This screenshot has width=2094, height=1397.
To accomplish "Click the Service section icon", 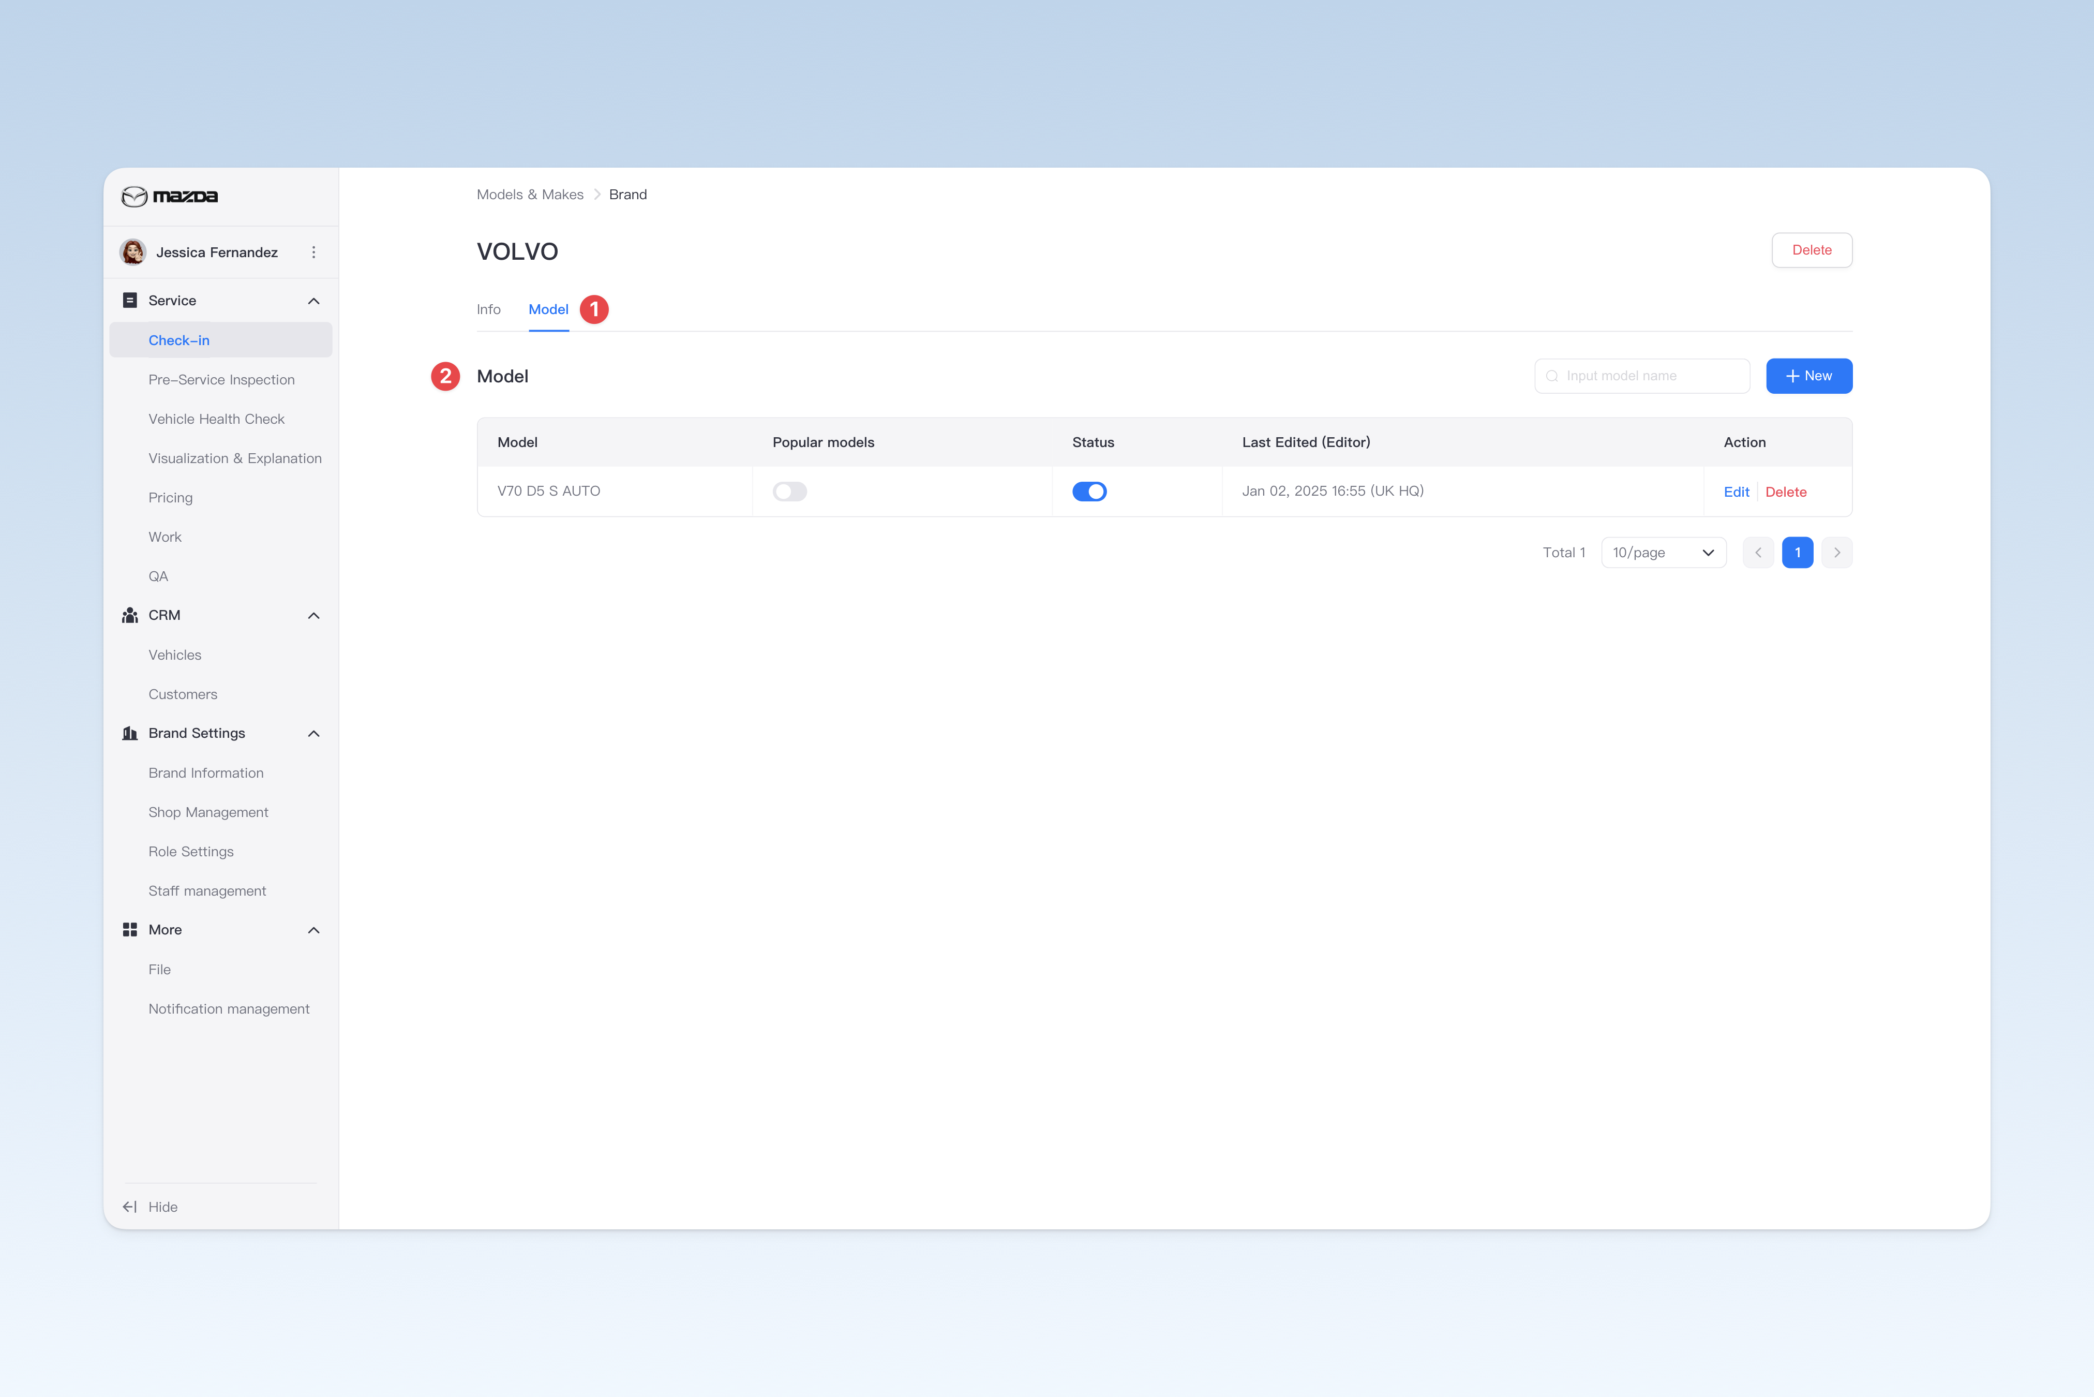I will tap(130, 300).
